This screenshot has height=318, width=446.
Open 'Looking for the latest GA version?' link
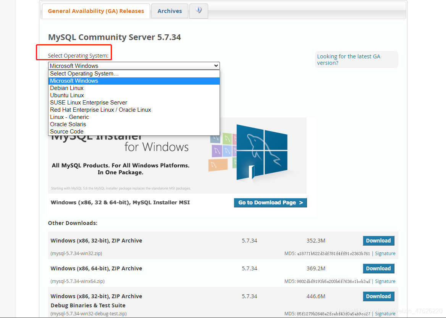point(348,59)
